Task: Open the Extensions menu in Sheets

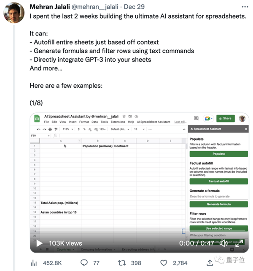Action: (x=118, y=122)
